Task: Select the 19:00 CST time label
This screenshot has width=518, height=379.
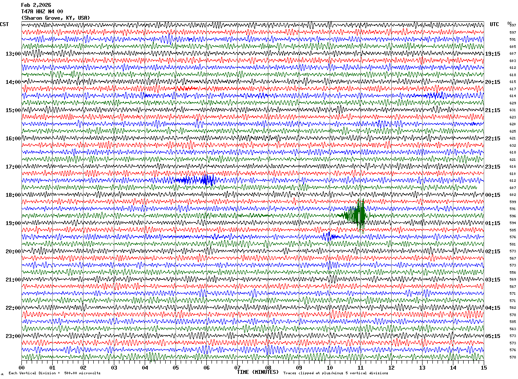Action: pyautogui.click(x=13, y=223)
